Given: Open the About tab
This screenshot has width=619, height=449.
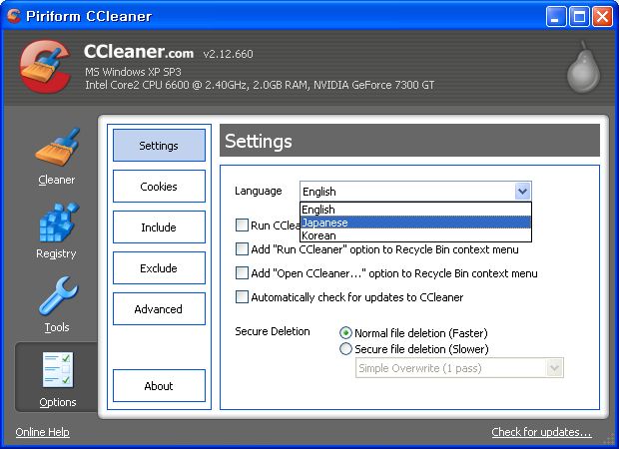Looking at the screenshot, I should coord(159,386).
